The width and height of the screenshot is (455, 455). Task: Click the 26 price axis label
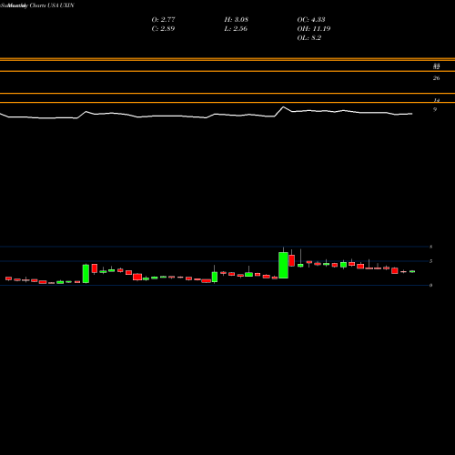click(x=436, y=78)
